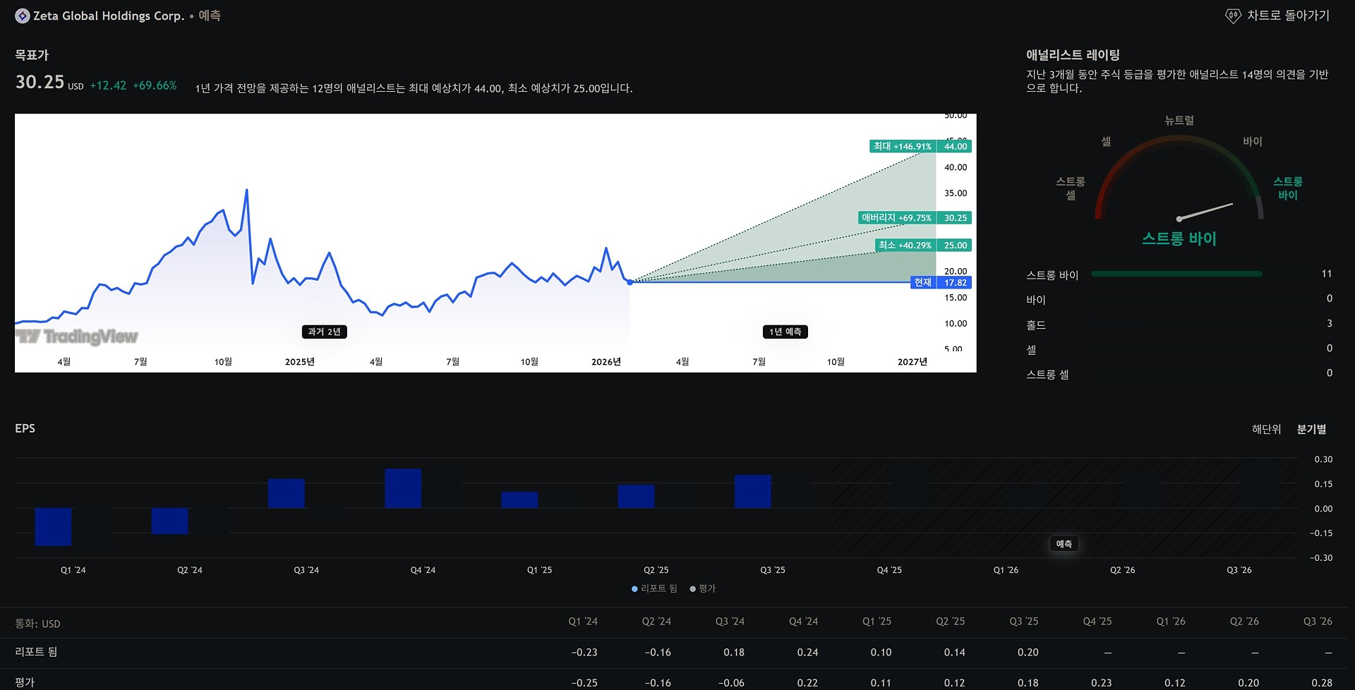
Task: Click the analyst rating gauge needle
Action: pyautogui.click(x=1205, y=212)
